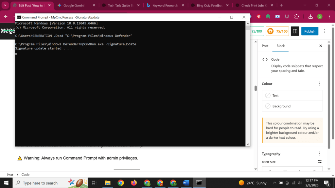Click the orange 75/100 score badge
This screenshot has height=188, width=335.
(277, 31)
